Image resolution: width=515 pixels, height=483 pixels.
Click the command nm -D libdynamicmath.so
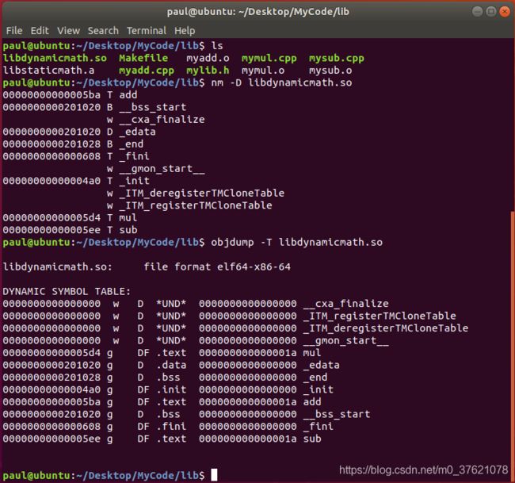[281, 82]
